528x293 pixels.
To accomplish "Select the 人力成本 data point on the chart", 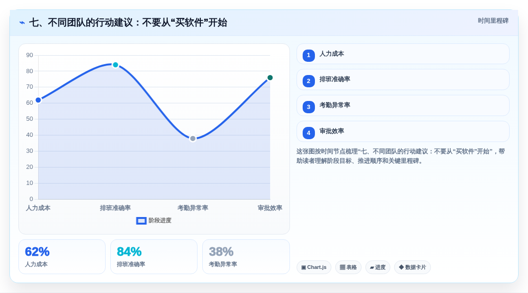I will pyautogui.click(x=38, y=100).
